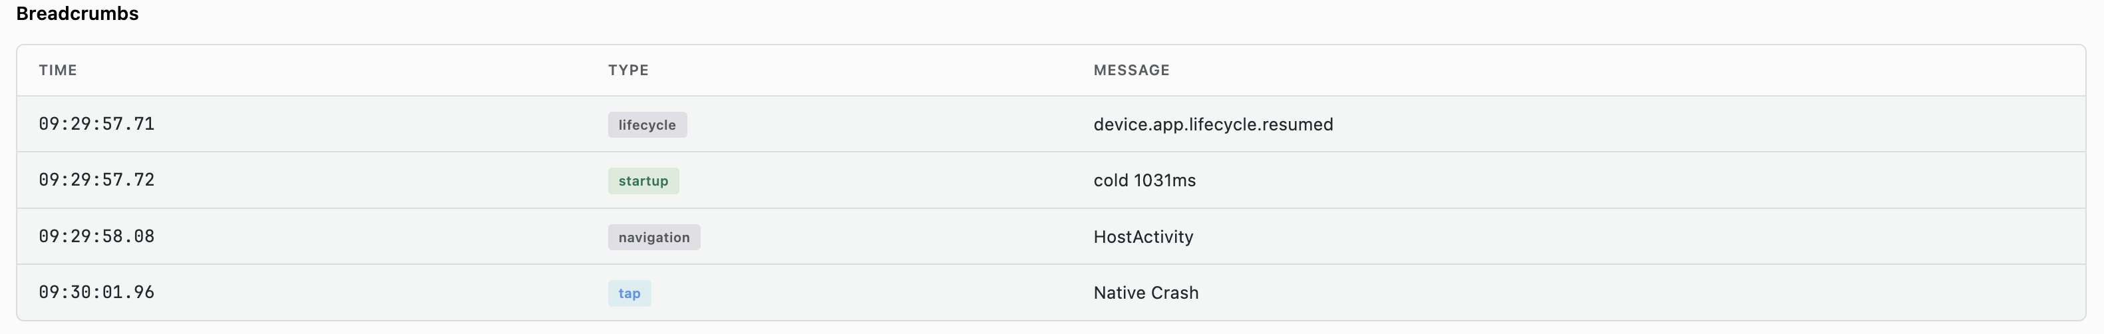Select the cold 1031ms message
Image resolution: width=2104 pixels, height=334 pixels.
coord(1144,180)
